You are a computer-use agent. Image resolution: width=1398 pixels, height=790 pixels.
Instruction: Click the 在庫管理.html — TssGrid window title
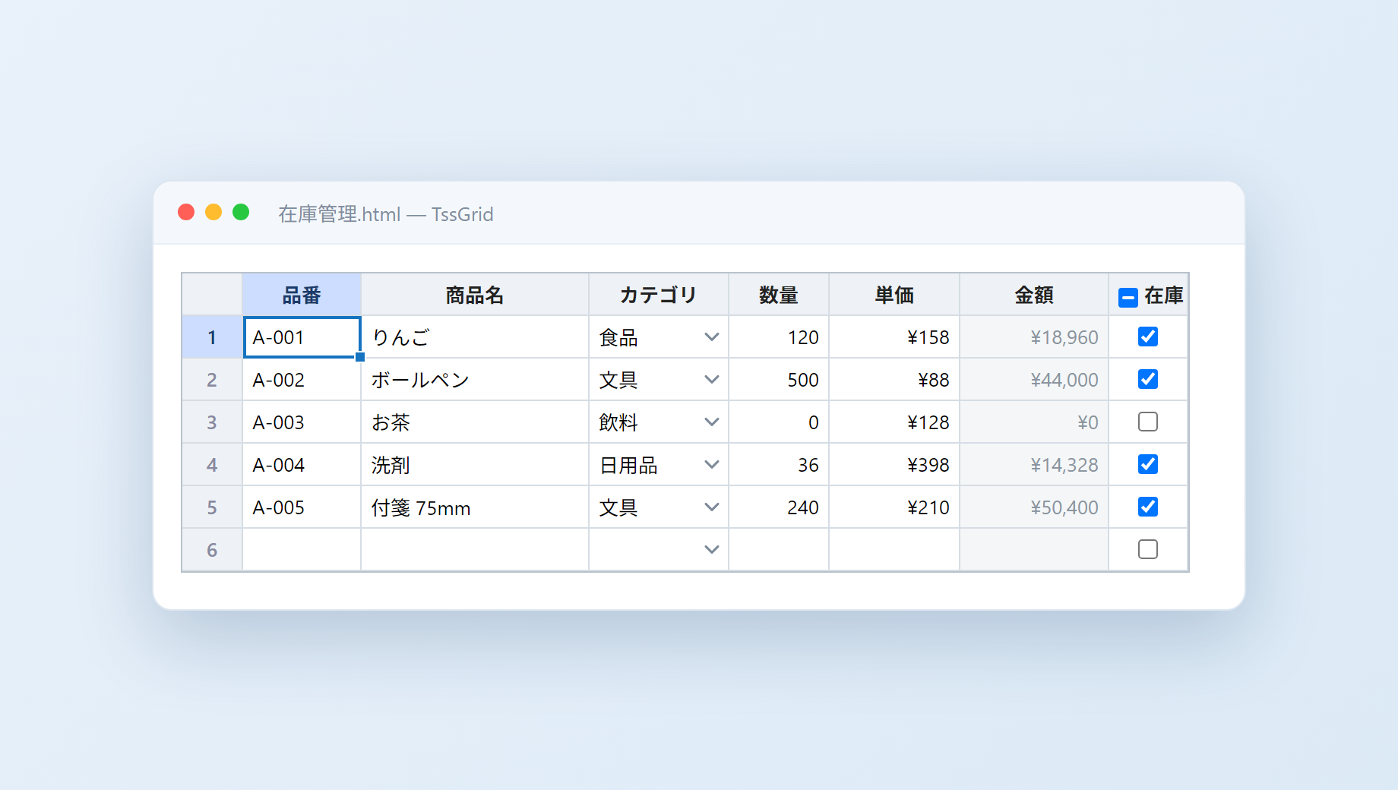[386, 214]
